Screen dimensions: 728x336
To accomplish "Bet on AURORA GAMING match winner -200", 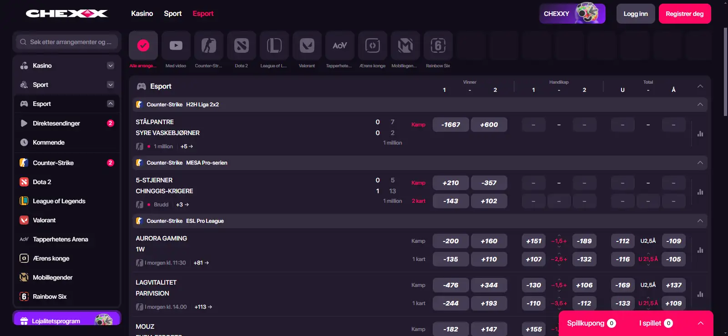I will click(451, 241).
